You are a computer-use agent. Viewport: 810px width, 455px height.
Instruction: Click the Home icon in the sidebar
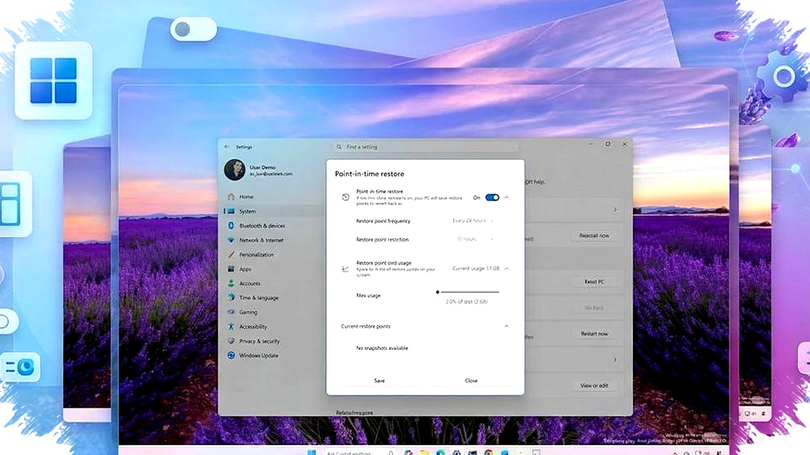coord(231,197)
